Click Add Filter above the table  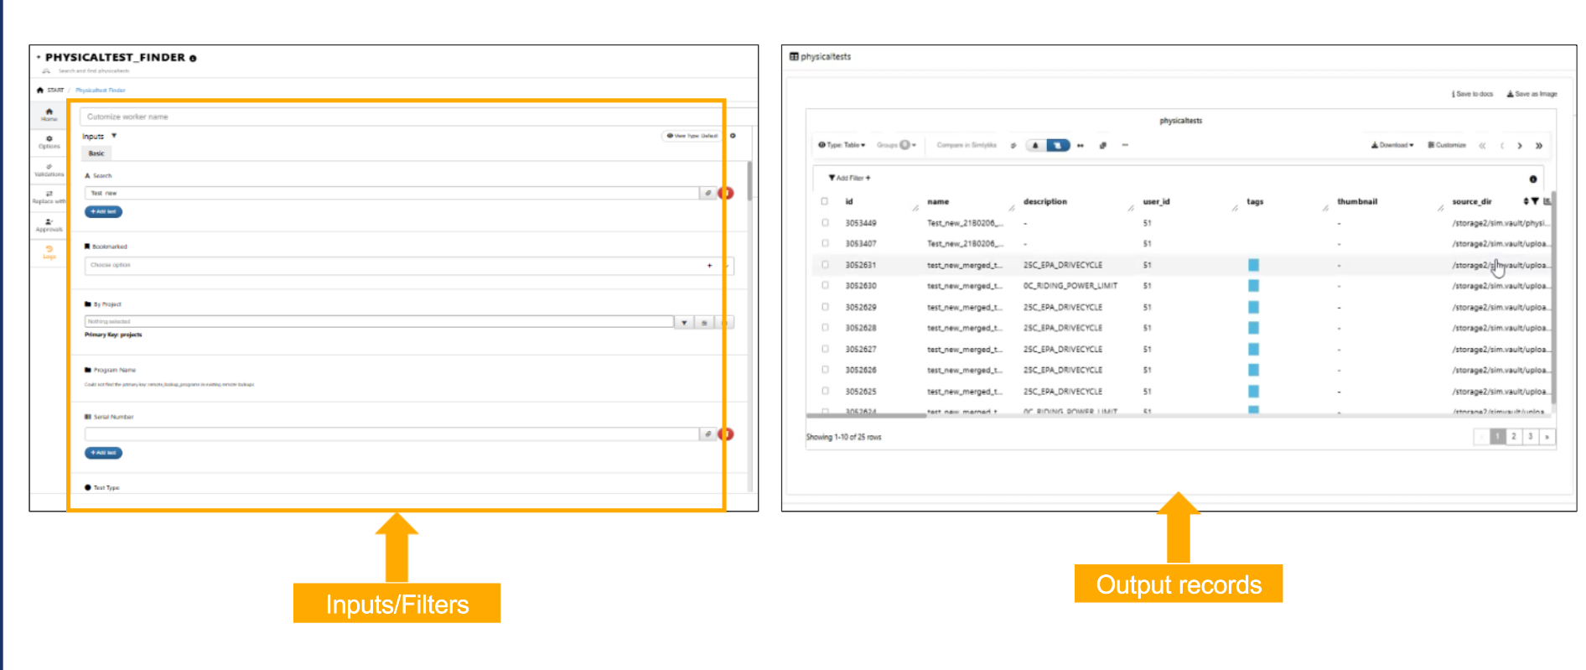[x=850, y=178]
